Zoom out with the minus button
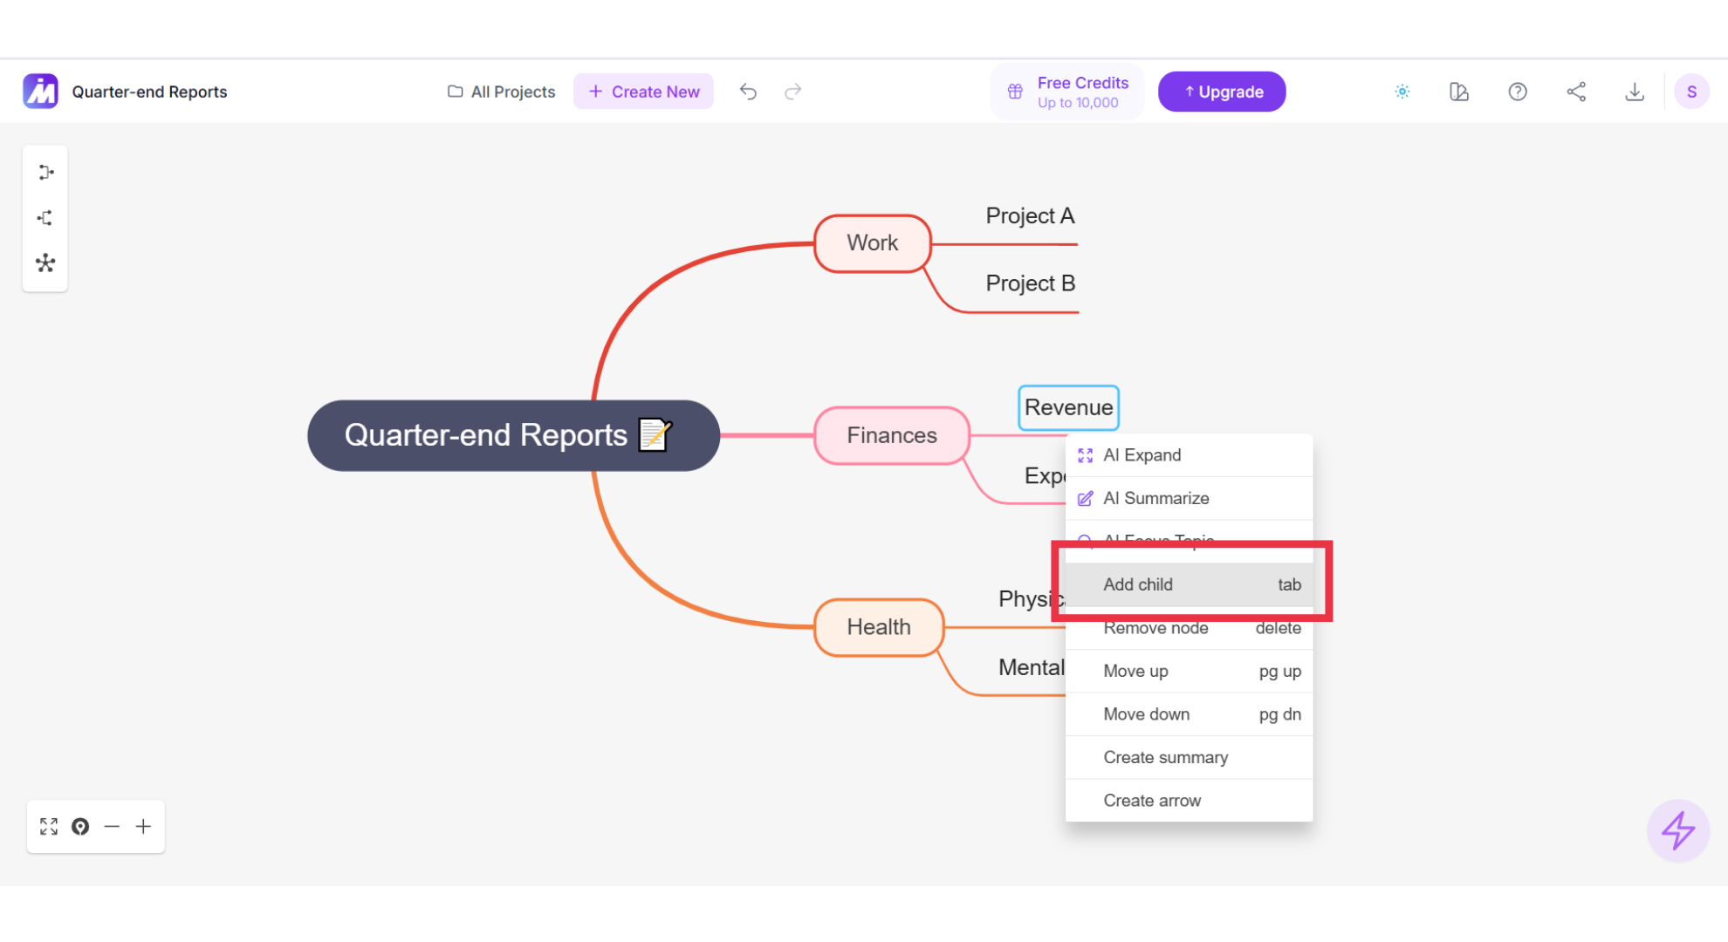 [112, 826]
